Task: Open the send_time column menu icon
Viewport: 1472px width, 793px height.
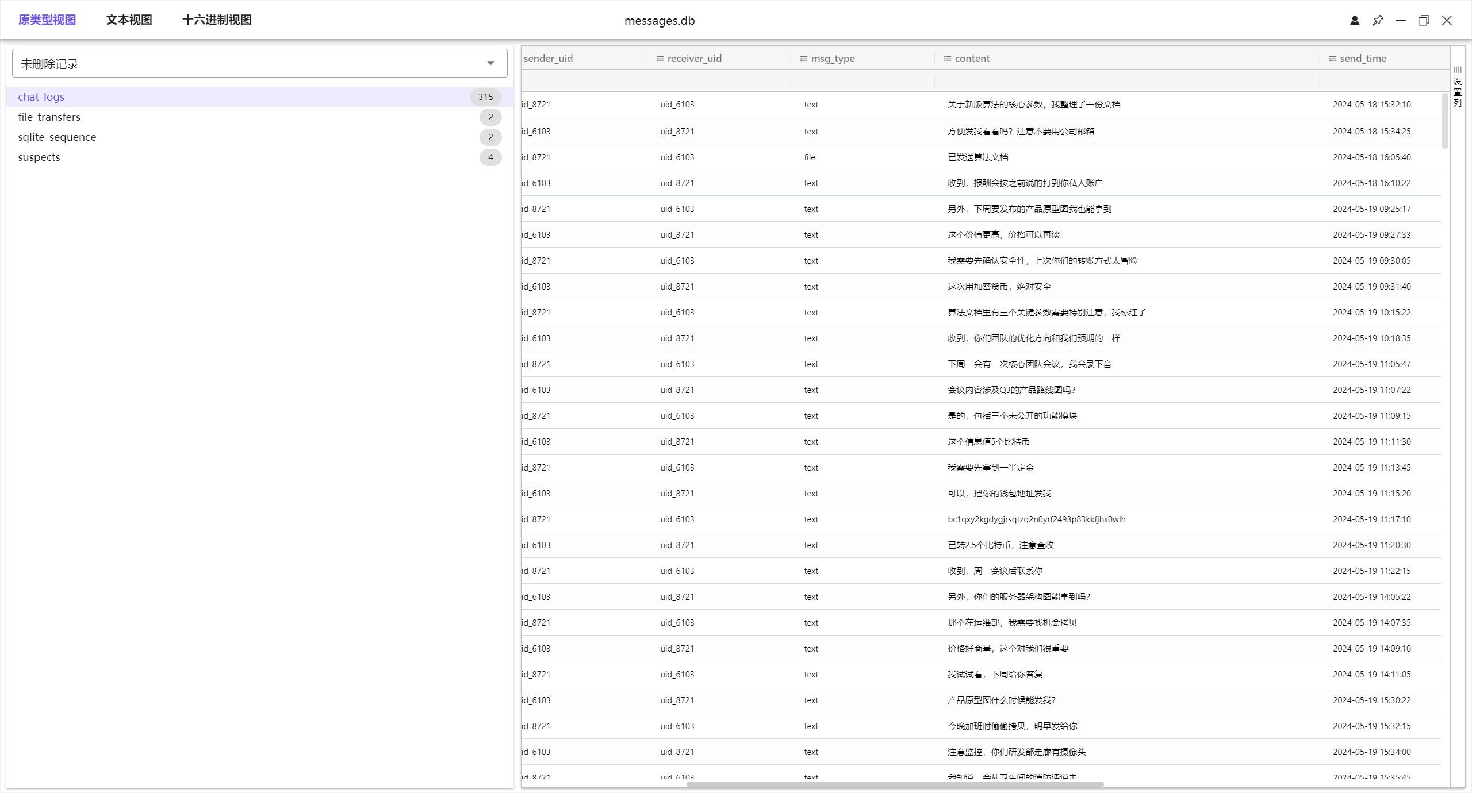Action: point(1332,59)
